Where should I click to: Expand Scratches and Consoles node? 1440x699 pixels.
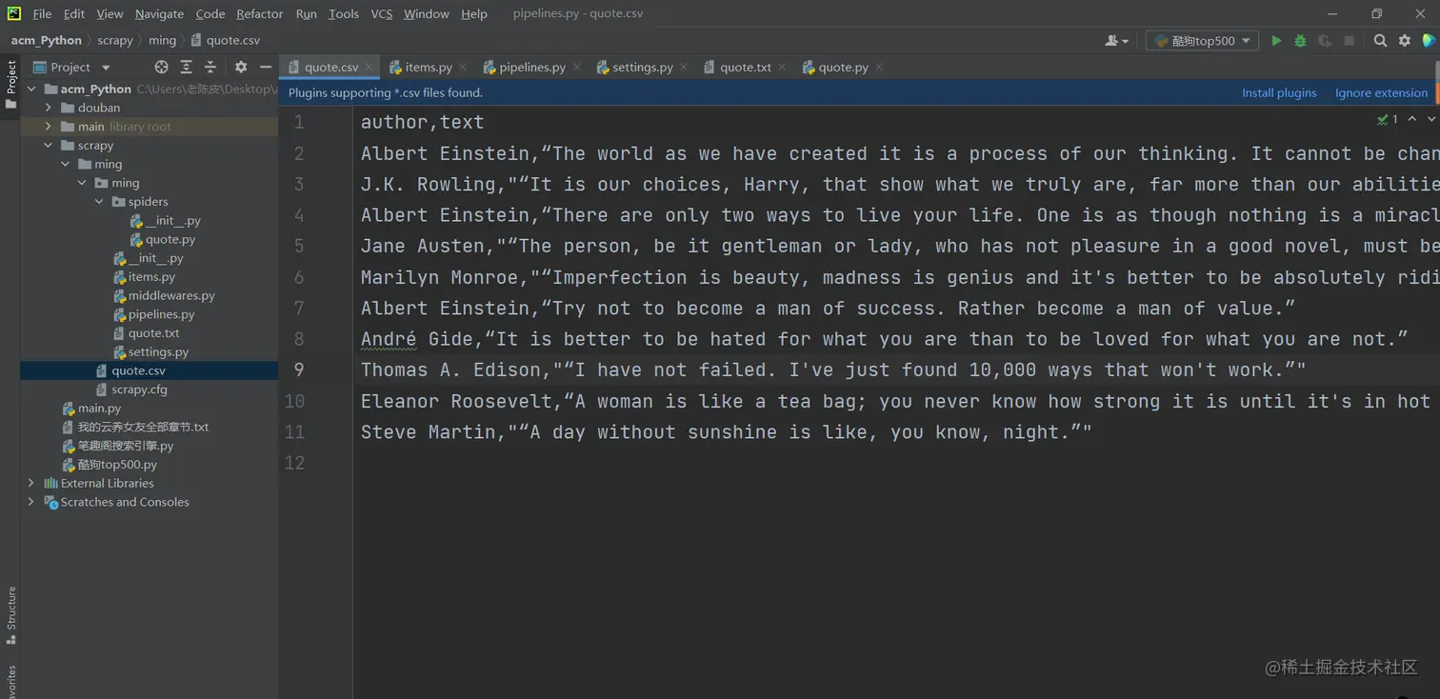click(x=31, y=502)
